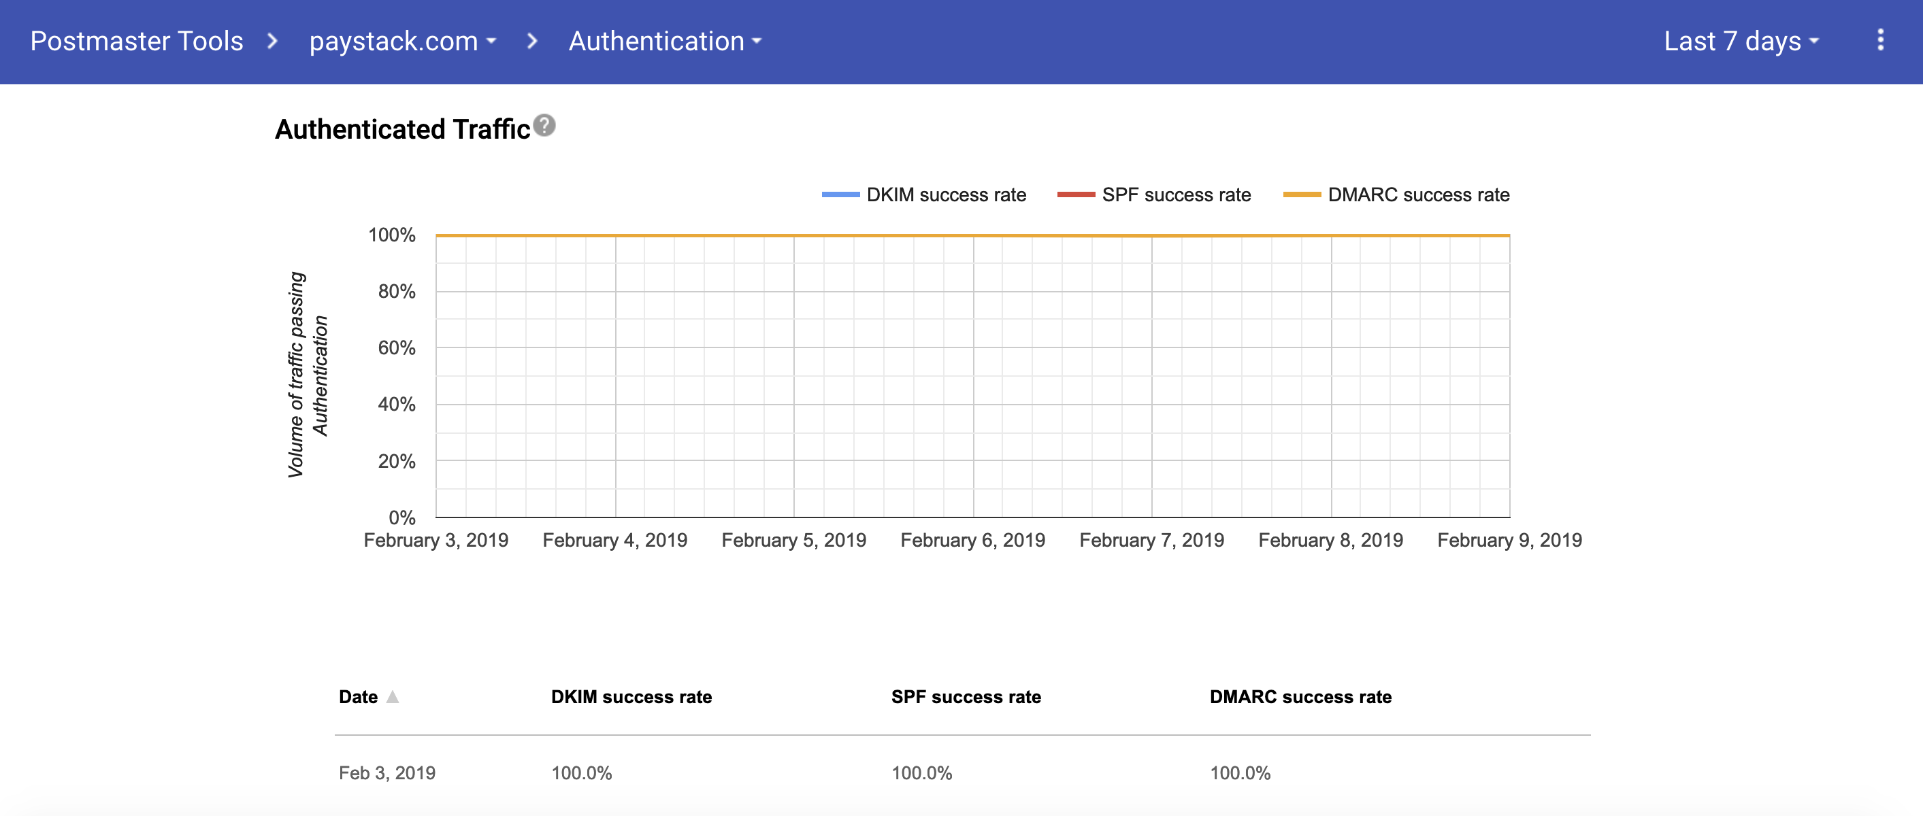Viewport: 1923px width, 816px height.
Task: Click DMARC success rate orange legend swatch
Action: pos(1302,194)
